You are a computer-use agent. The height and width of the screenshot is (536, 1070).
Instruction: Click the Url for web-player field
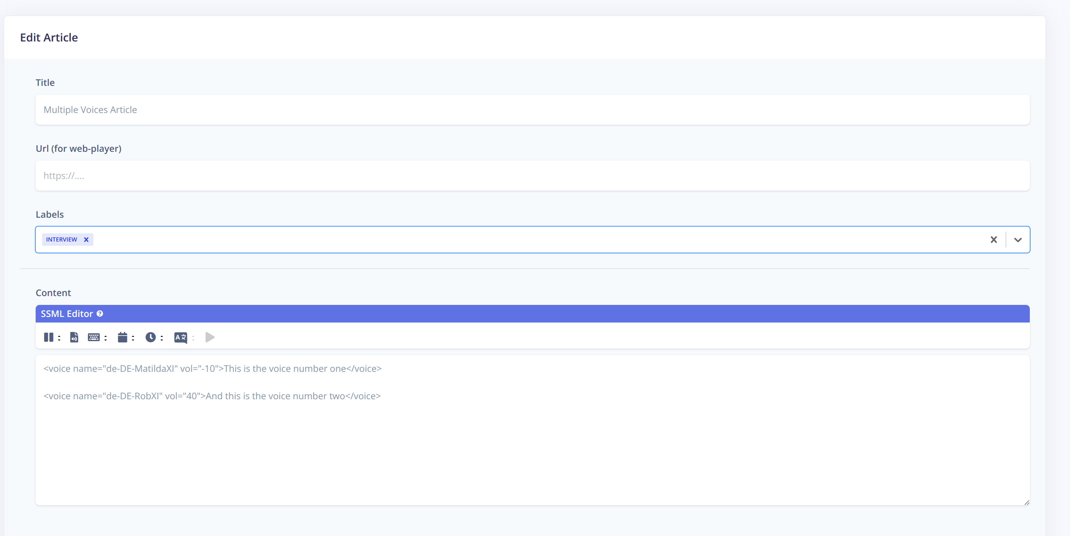coord(532,176)
